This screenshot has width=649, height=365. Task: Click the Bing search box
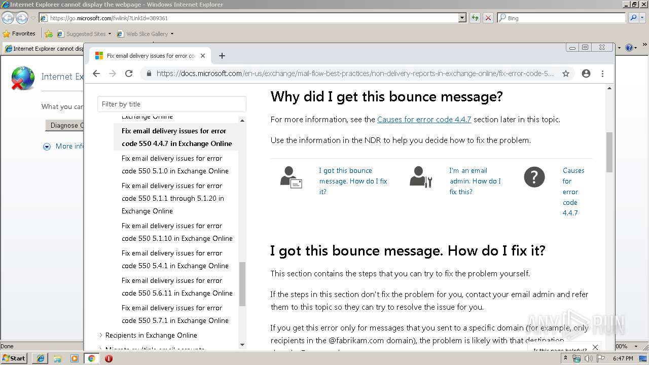[561, 18]
